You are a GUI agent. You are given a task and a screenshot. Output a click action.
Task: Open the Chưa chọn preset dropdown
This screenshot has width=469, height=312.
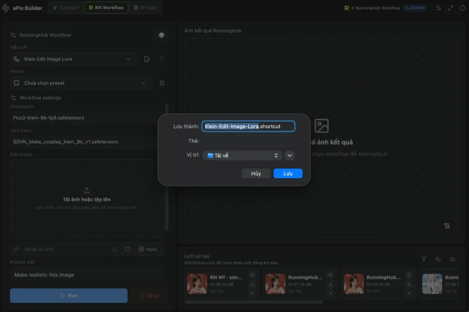click(x=81, y=83)
